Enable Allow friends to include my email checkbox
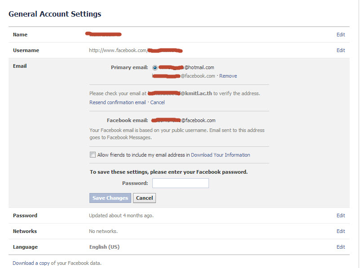 click(x=93, y=155)
